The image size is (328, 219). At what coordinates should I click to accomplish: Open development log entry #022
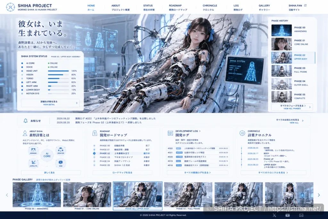tap(198, 148)
